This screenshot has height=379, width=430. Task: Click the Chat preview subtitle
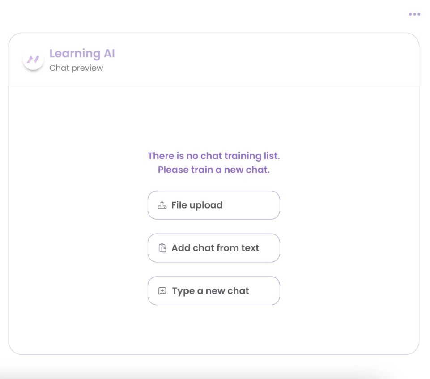[76, 68]
